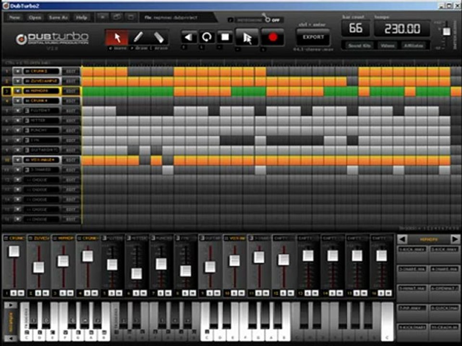Viewport: 462px width, 346px height.
Task: Trigger the 6-OPENHAT sample pad
Action: coord(444,293)
